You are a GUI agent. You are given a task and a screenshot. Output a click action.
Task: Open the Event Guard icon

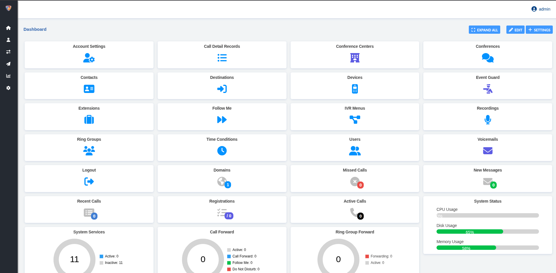pyautogui.click(x=488, y=89)
